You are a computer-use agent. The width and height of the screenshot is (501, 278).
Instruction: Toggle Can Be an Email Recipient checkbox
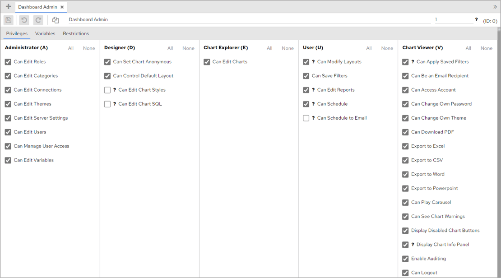(x=405, y=76)
